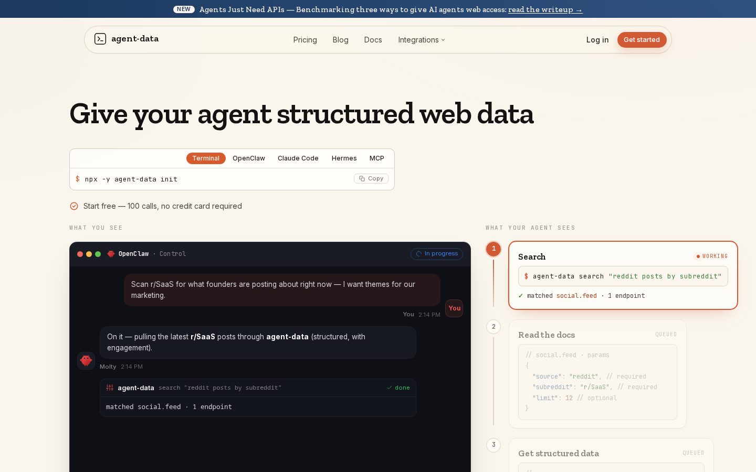The height and width of the screenshot is (472, 756).
Task: Click the Molty avatar icon
Action: coord(86,361)
